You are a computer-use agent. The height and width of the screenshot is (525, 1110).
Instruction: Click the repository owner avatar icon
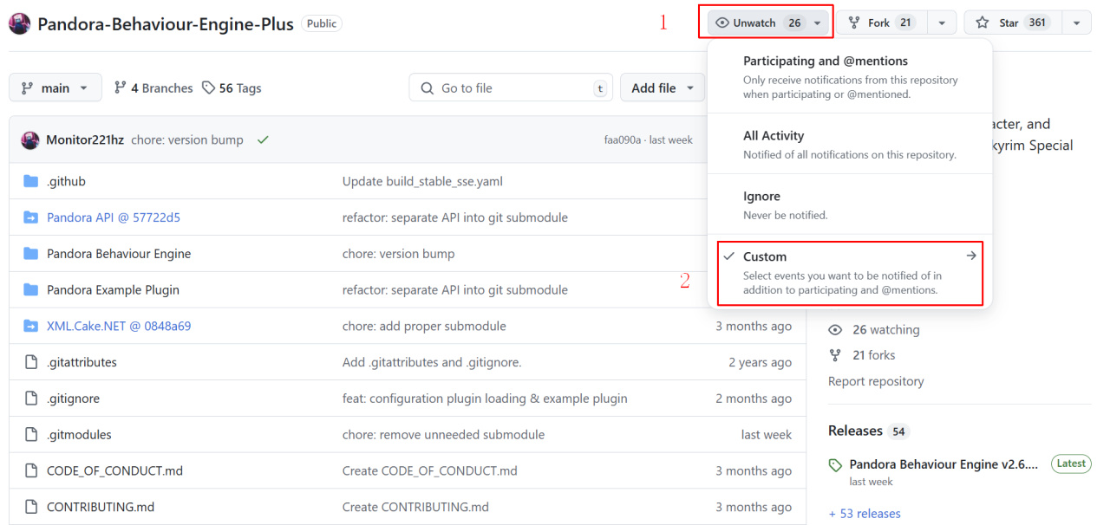coord(20,23)
